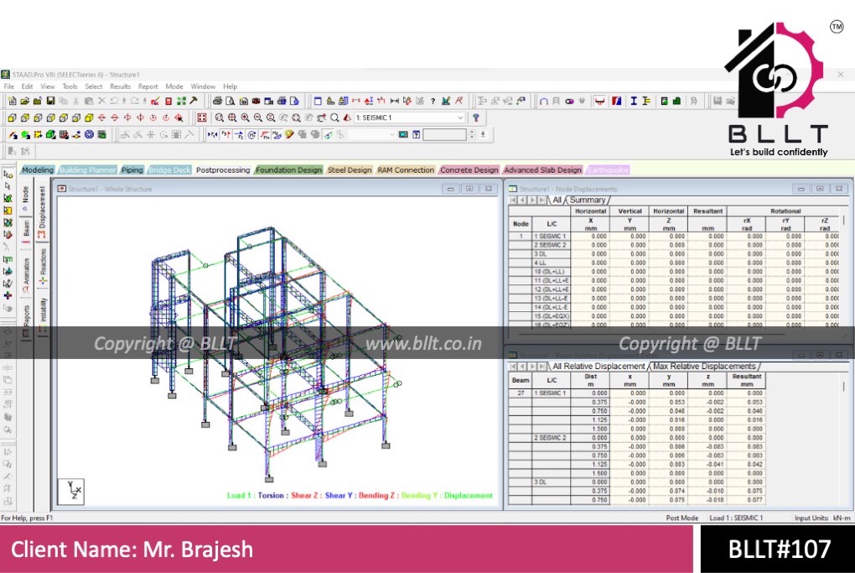The width and height of the screenshot is (855, 573).
Task: Click the hammer icon in the top toolbar
Action: click(194, 101)
